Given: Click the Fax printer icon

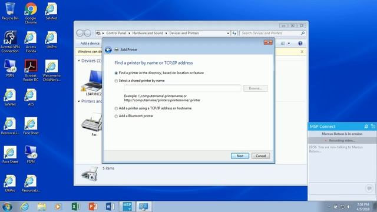Looking at the screenshot, I should click(92, 124).
